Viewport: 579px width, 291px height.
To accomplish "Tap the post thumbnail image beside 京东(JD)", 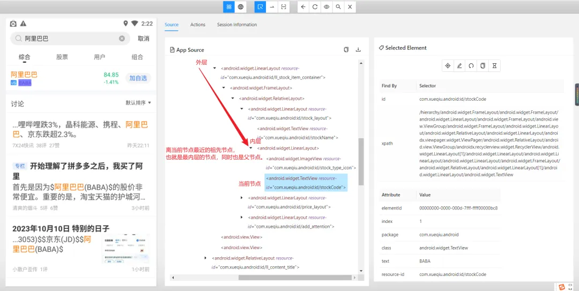I will point(126,249).
